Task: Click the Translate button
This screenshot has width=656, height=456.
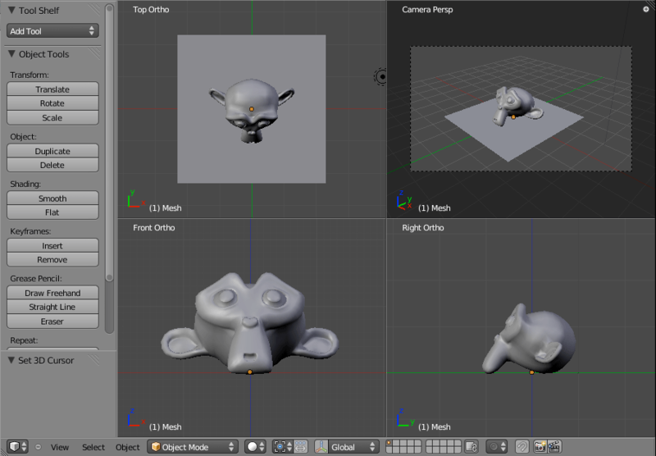Action: 52,89
